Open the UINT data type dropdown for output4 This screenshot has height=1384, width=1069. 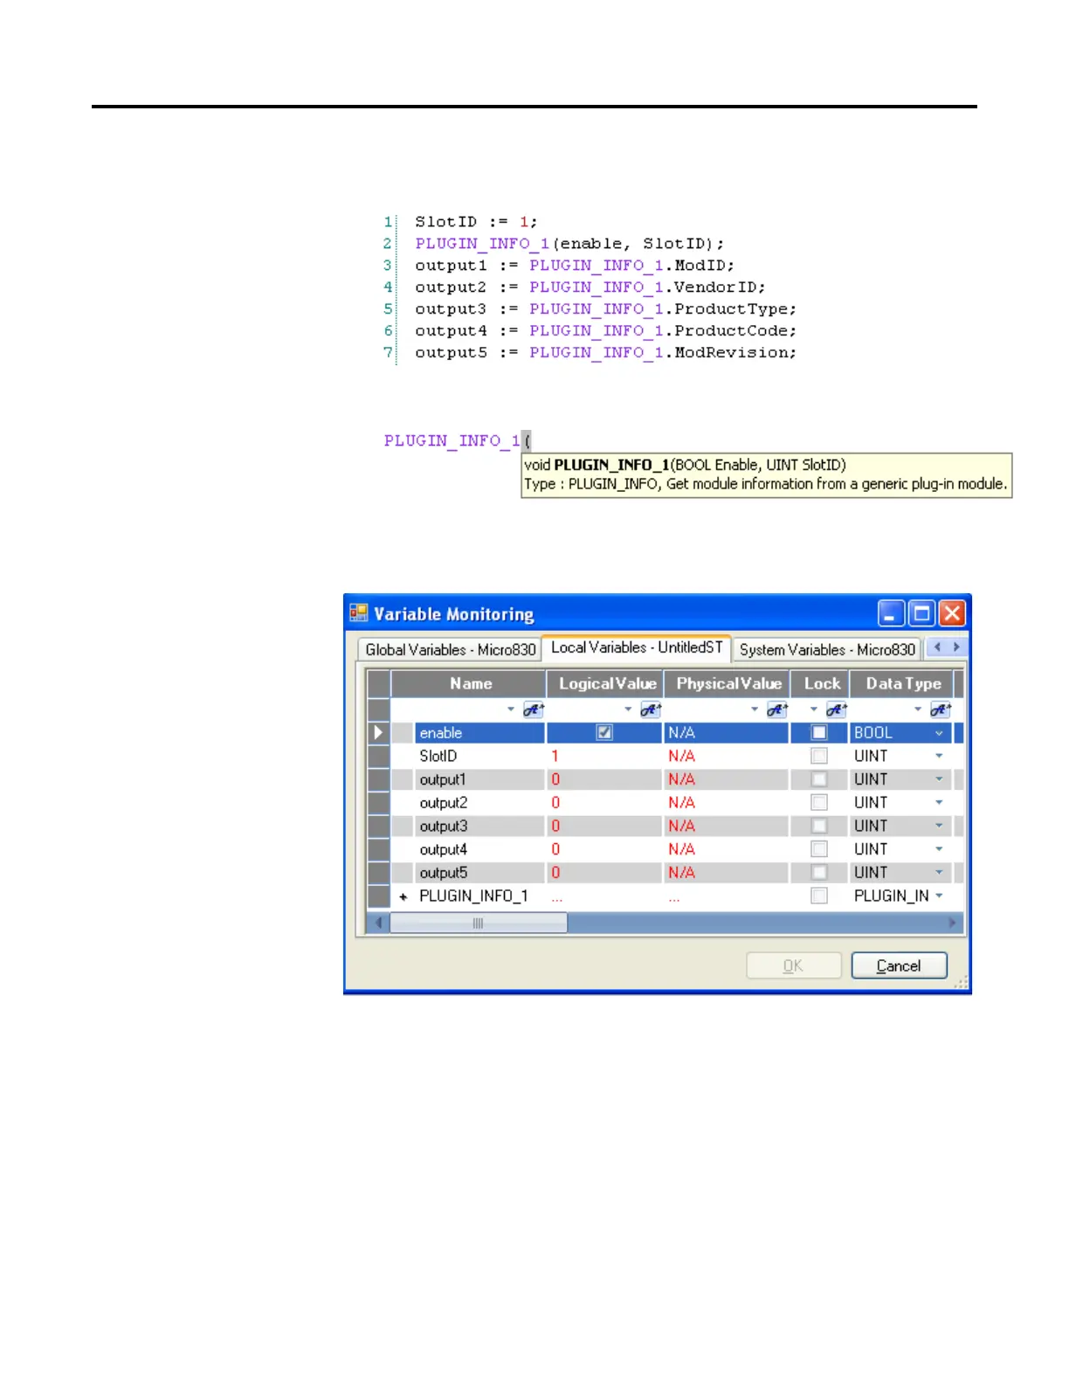[939, 849]
